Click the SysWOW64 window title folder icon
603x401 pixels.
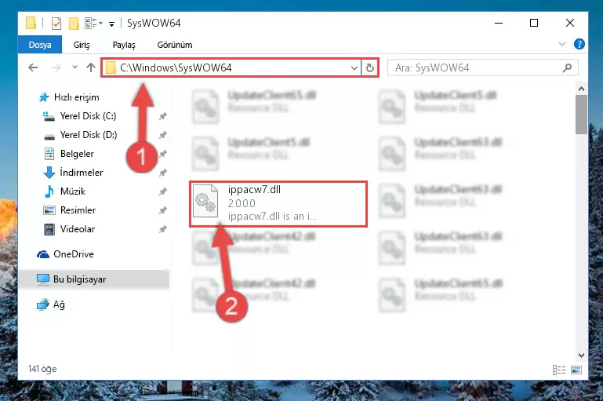tap(31, 23)
